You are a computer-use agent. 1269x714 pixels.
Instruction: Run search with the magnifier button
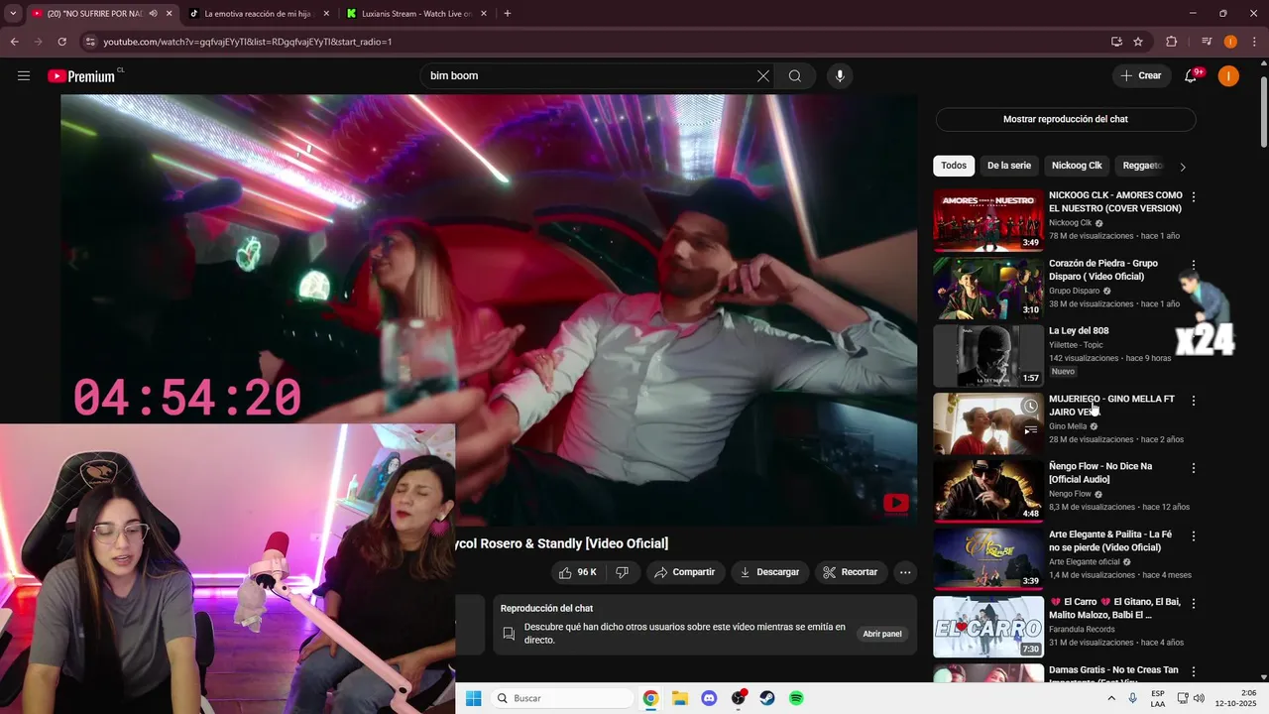point(795,76)
